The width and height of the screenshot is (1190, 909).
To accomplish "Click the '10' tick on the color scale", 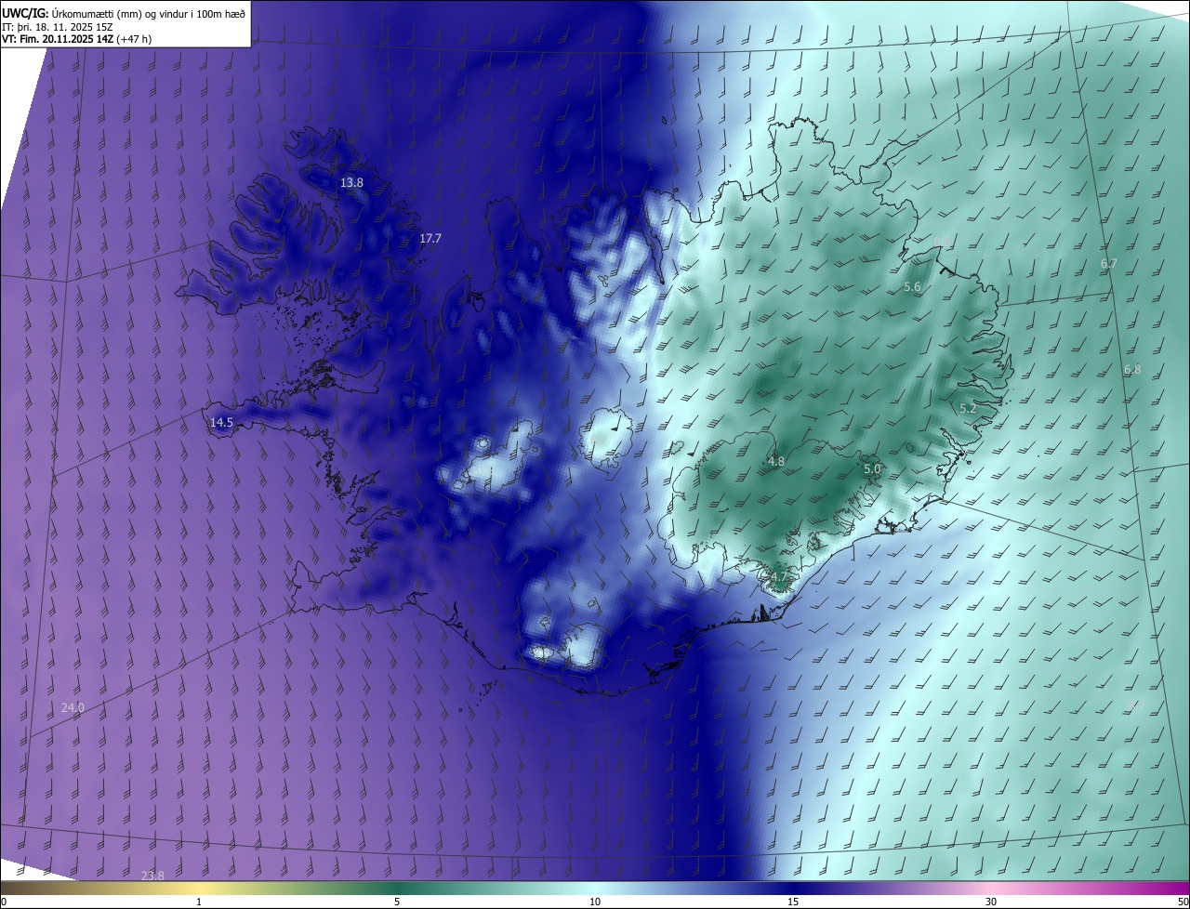I will (595, 902).
